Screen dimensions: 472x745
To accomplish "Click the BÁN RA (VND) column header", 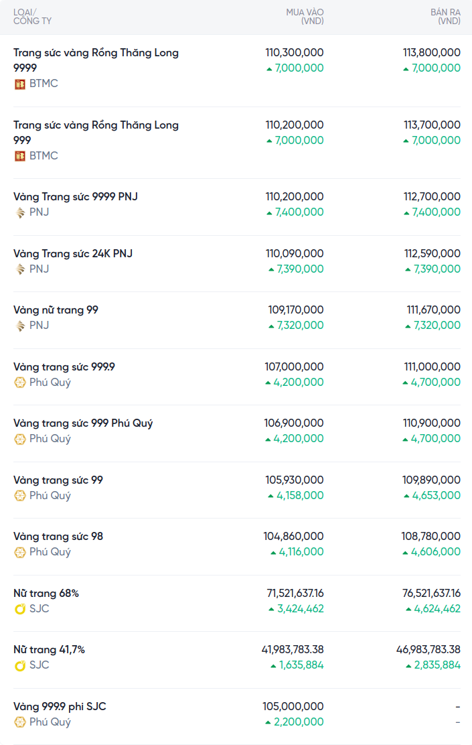I will click(445, 17).
